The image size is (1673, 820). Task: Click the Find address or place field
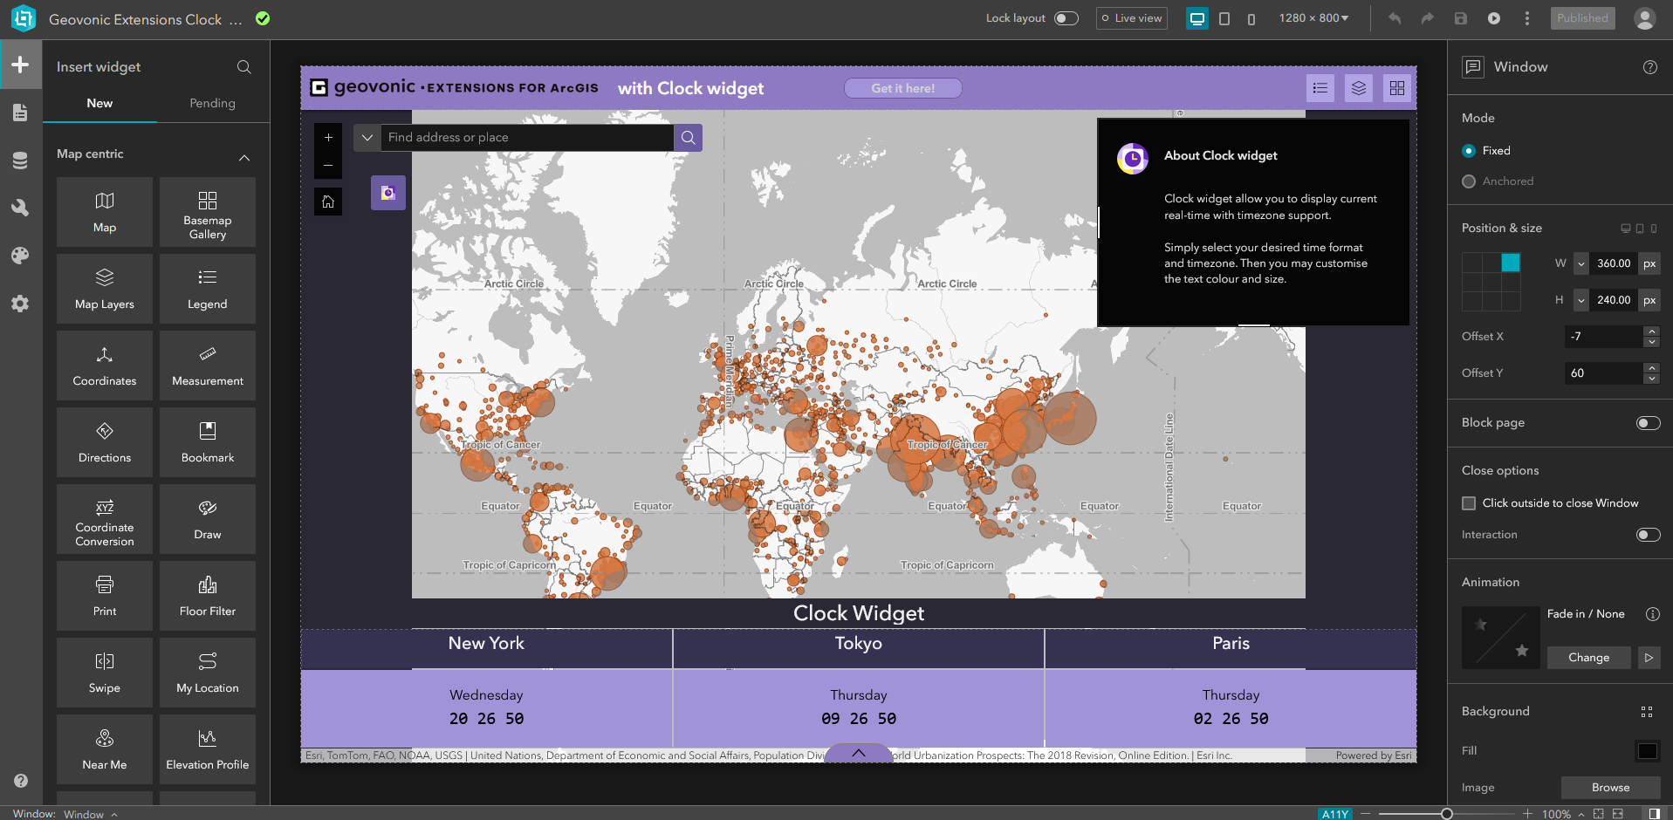pos(527,138)
